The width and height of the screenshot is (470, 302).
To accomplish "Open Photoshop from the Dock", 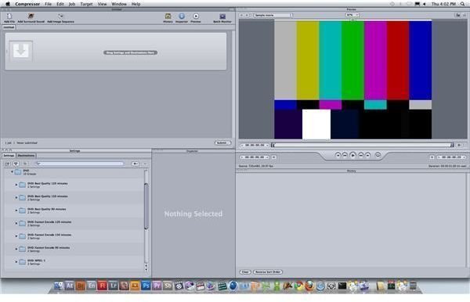I will 146,286.
